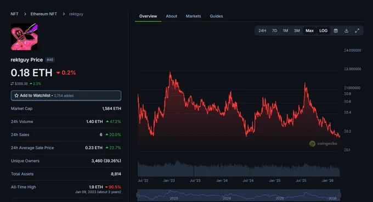The width and height of the screenshot is (373, 202).
Task: Click 2024 in the range navigator strip
Action: (x=227, y=198)
